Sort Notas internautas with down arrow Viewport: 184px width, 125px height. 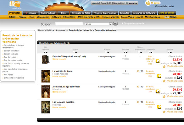[x=139, y=52]
